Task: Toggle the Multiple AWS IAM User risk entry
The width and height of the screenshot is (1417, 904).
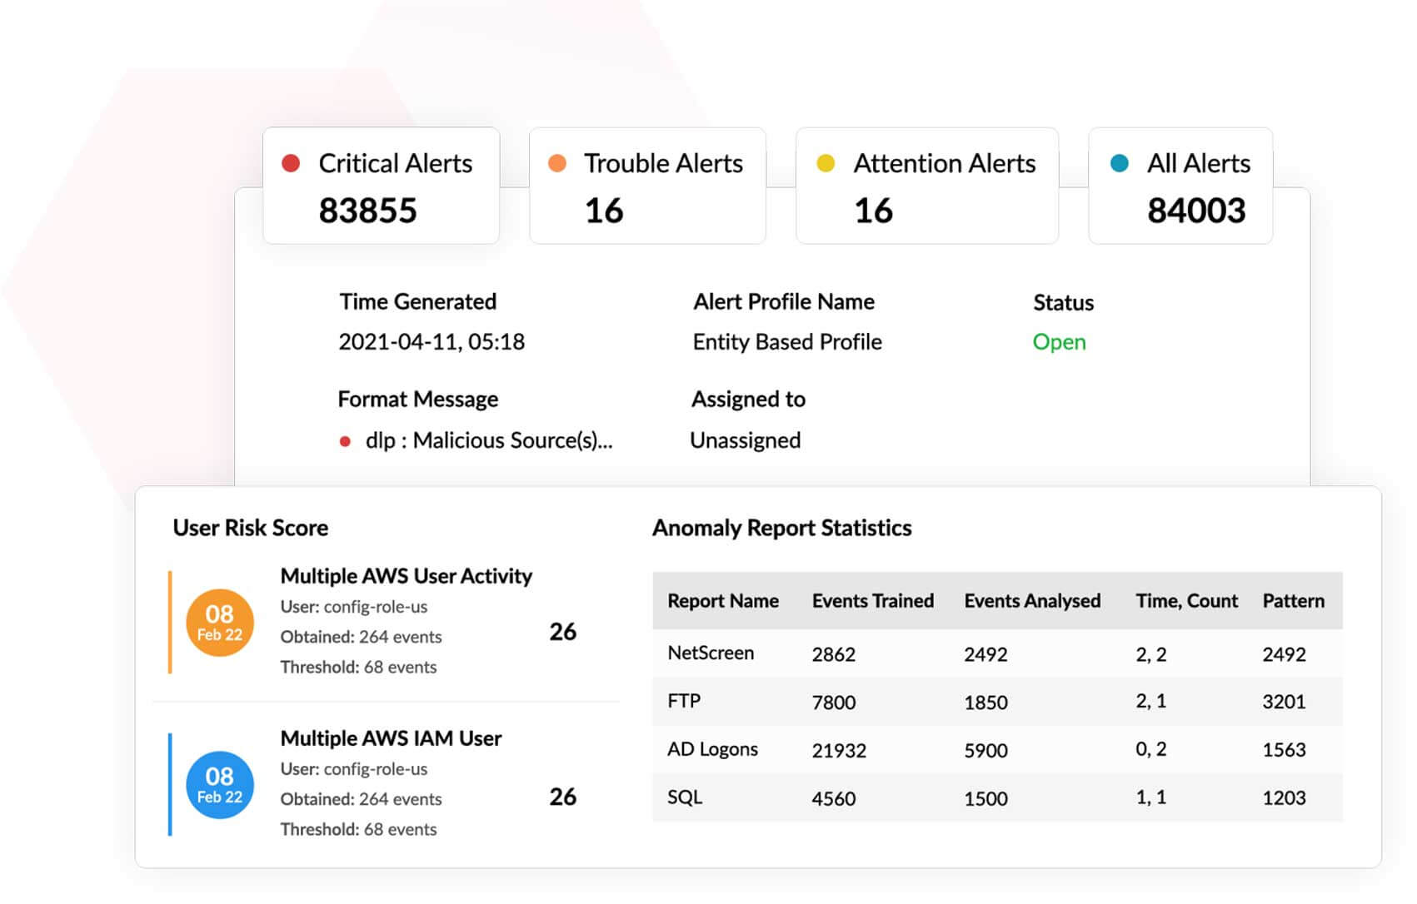Action: coord(391,738)
